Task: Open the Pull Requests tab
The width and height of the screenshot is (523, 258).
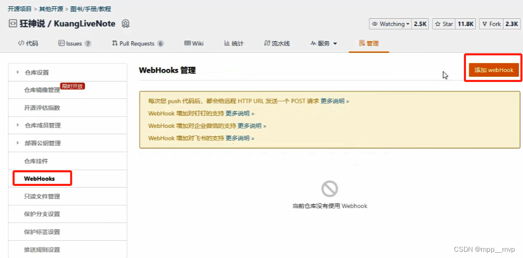Action: tap(138, 43)
